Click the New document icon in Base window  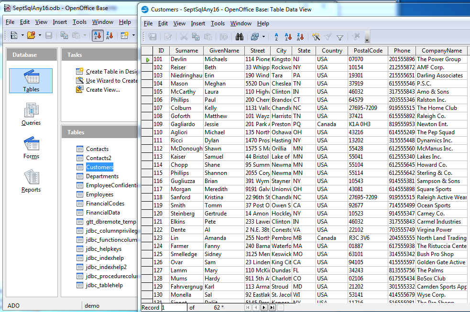tap(14, 35)
